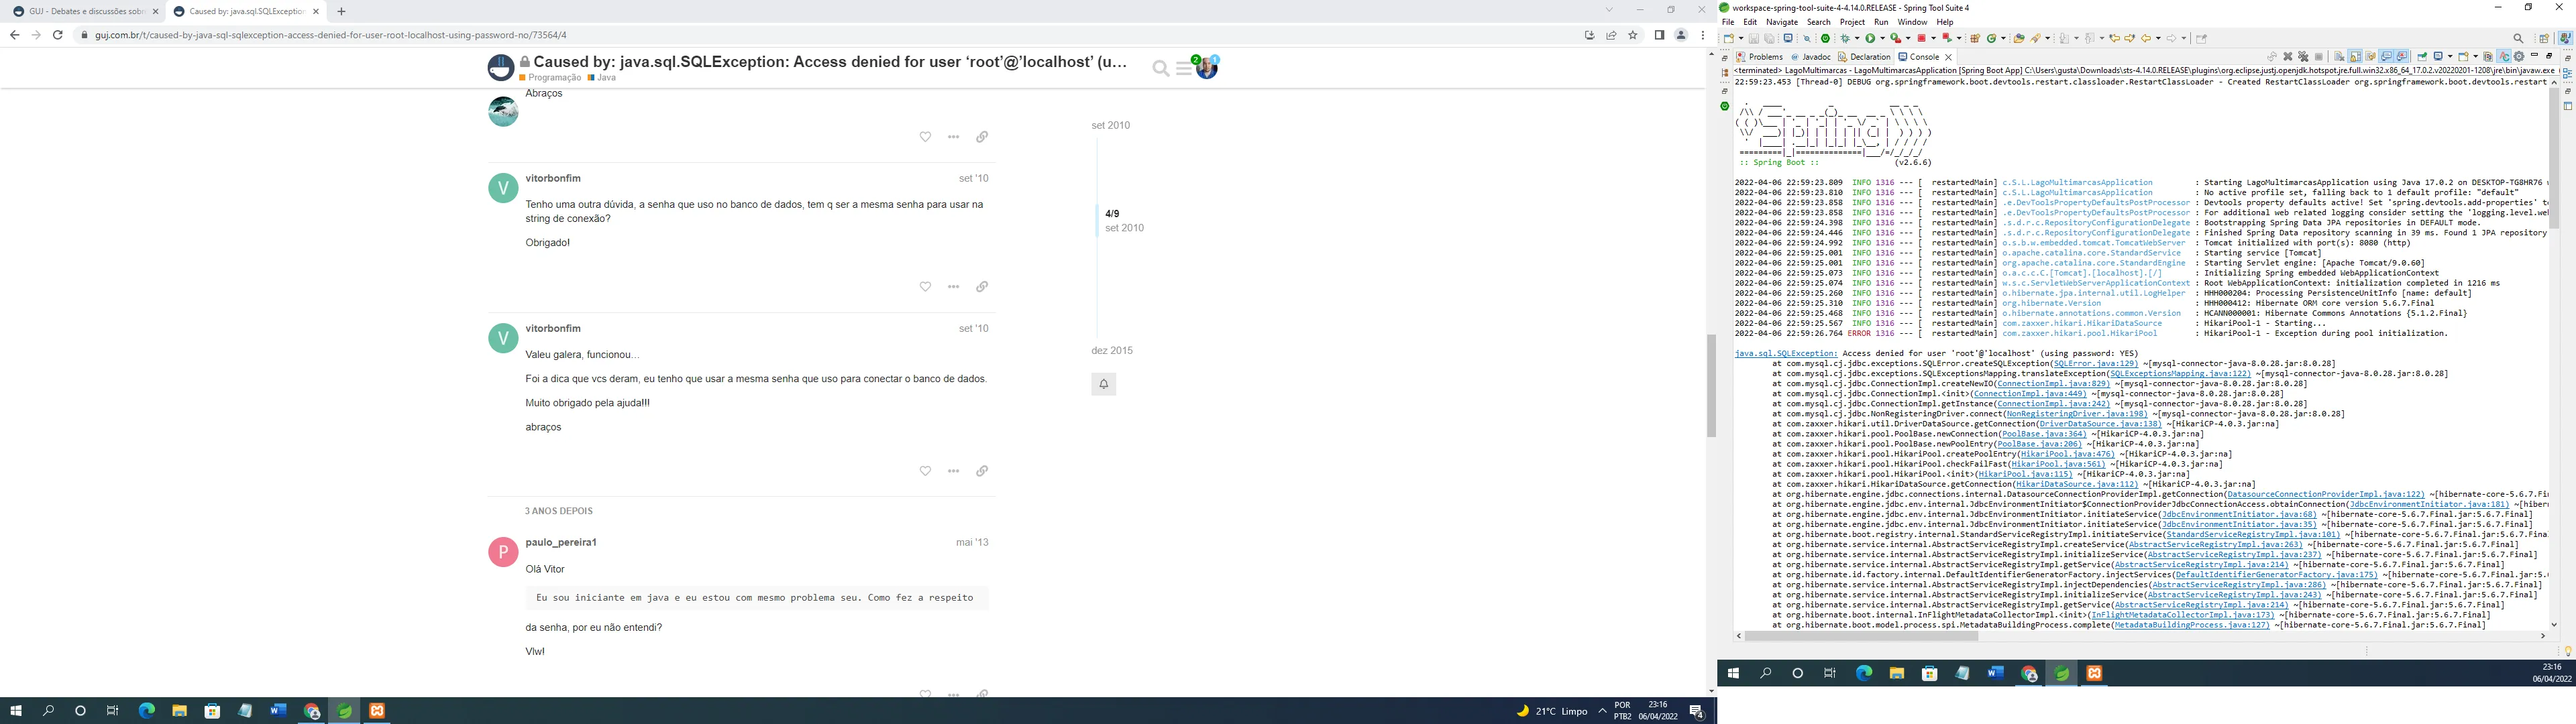Open the Boot Dashboard power icon

(1825, 39)
